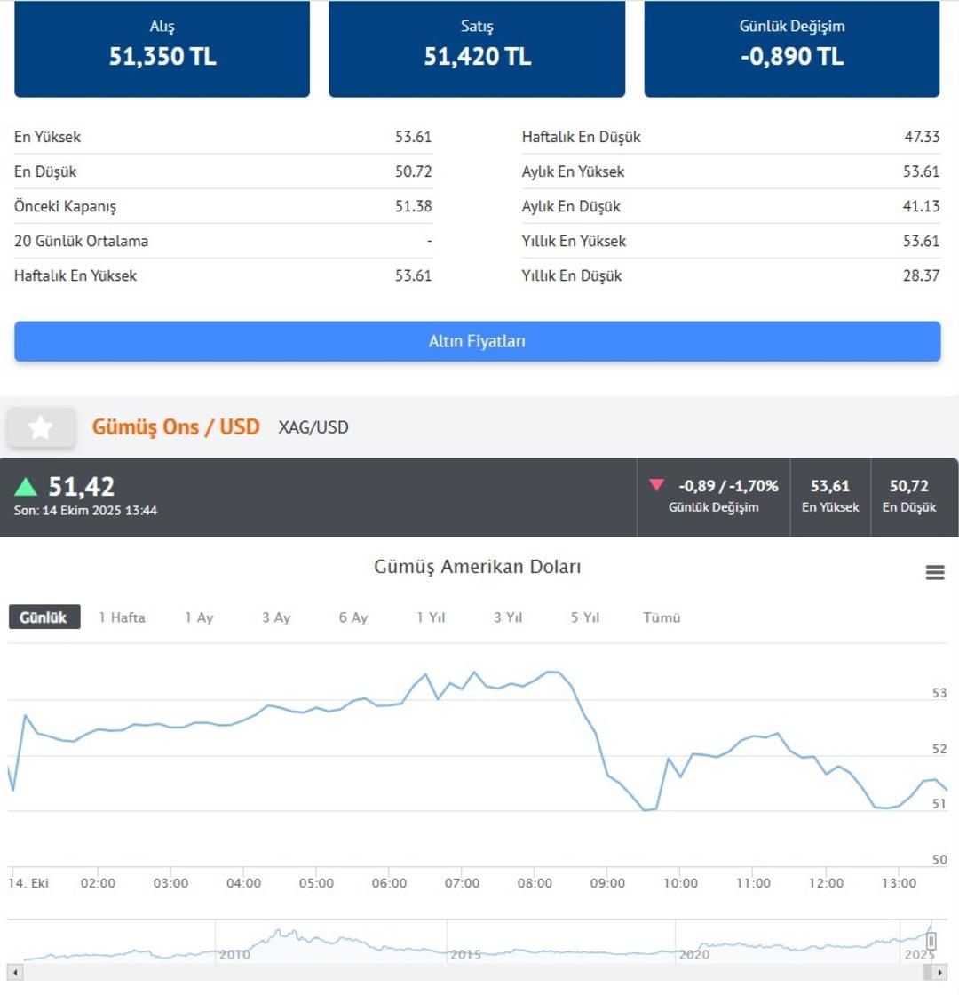Click the Satış 51,420 TL price card
Image resolution: width=959 pixels, height=995 pixels.
point(477,48)
